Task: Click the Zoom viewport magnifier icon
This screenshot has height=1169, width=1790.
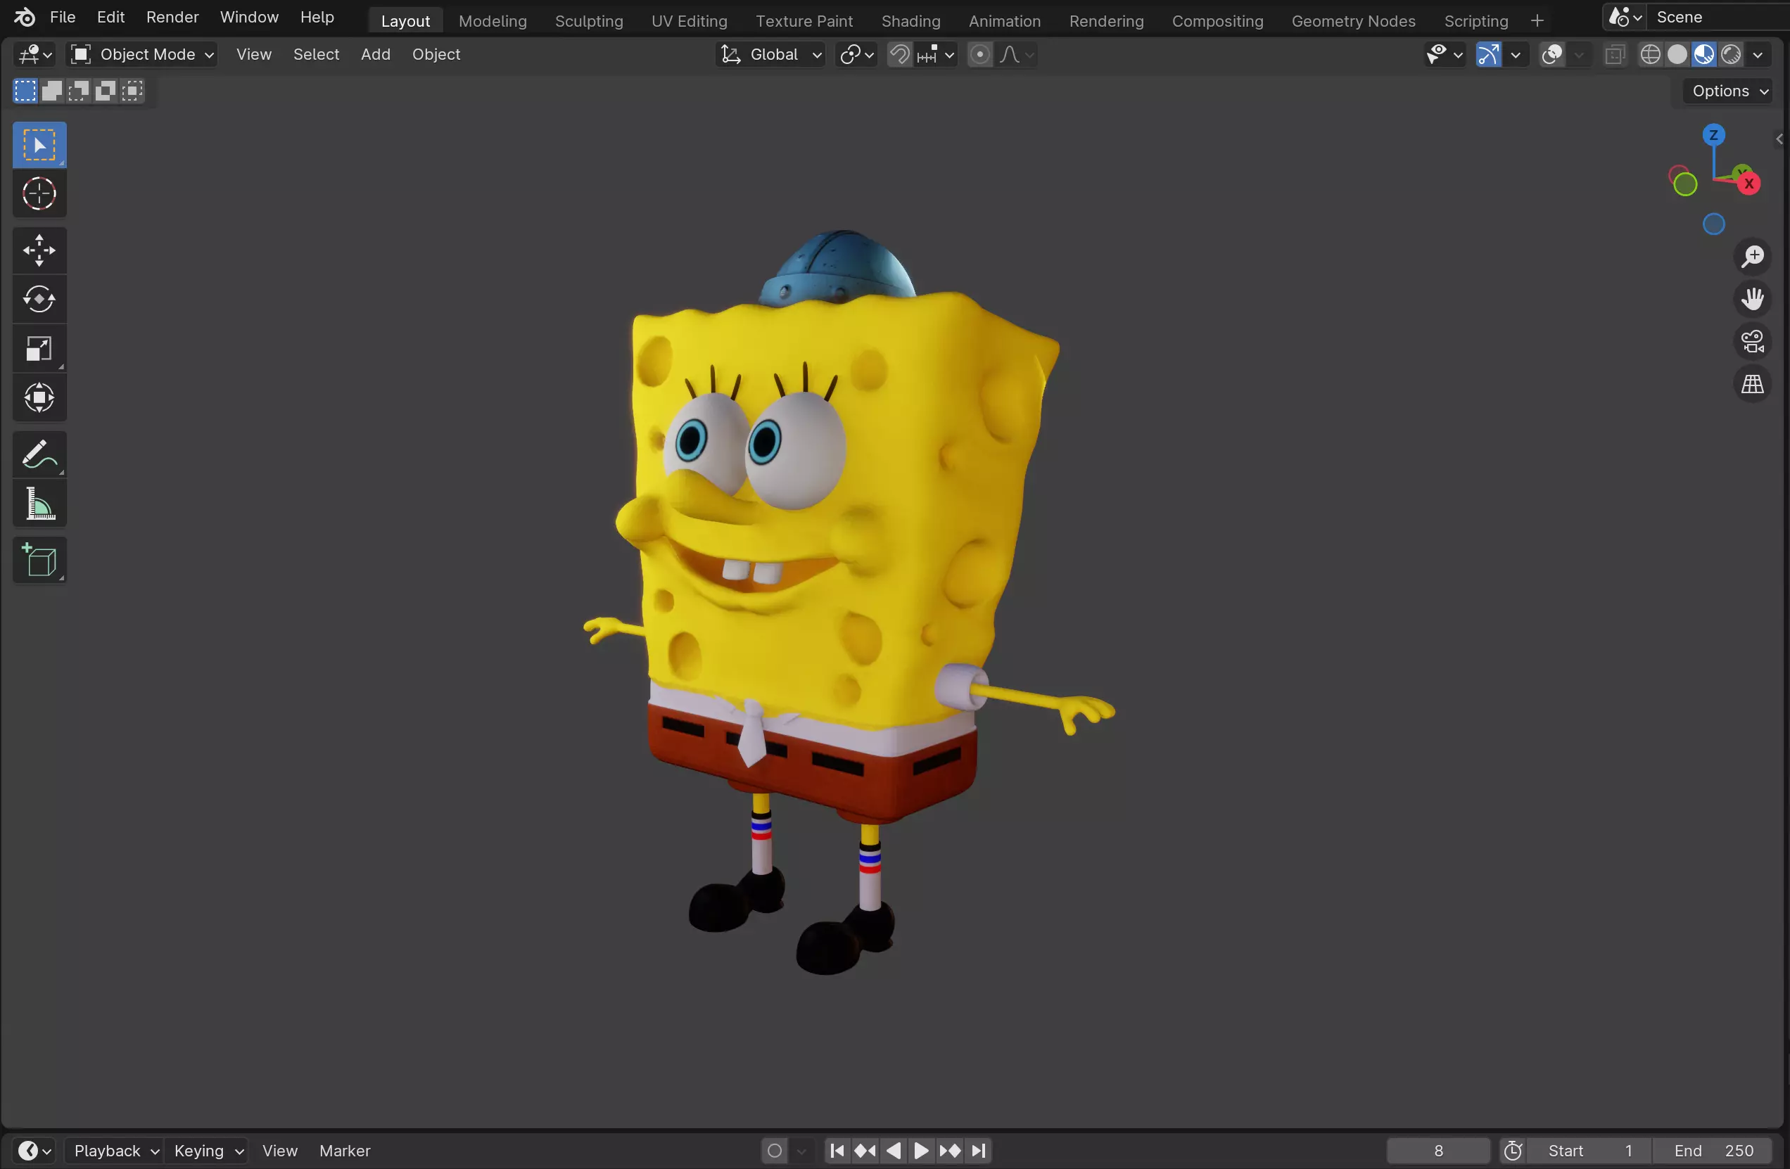Action: (1753, 256)
